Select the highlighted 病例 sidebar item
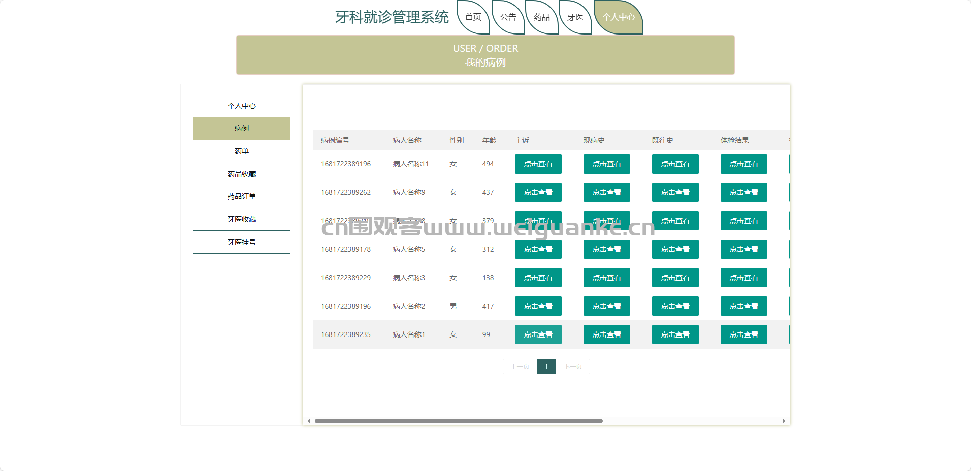 242,128
